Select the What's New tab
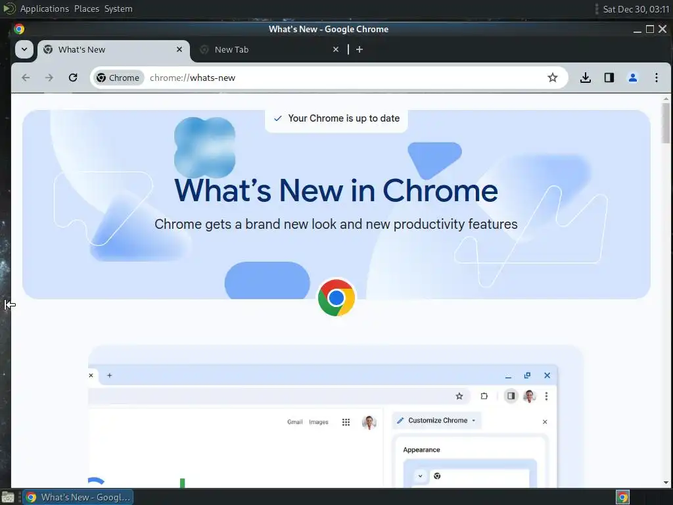The image size is (673, 505). (x=112, y=50)
